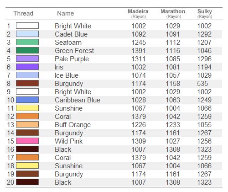
Task: Select the Sunshine name in row 11
Action: point(69,108)
